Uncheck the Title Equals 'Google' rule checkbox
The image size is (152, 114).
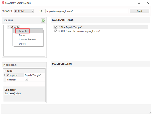(x=56, y=27)
